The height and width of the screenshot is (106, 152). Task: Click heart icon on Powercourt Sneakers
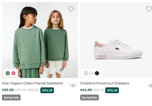tap(149, 9)
